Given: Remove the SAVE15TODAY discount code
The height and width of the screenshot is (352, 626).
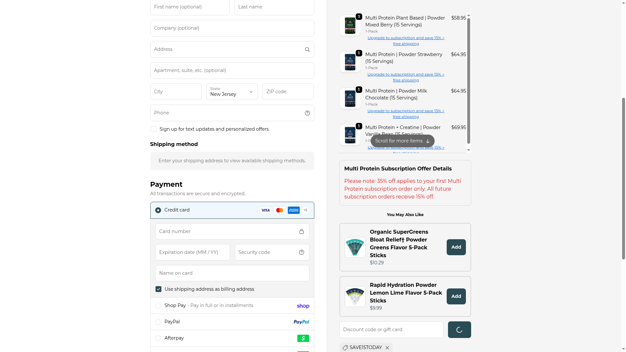Looking at the screenshot, I should tap(387, 348).
